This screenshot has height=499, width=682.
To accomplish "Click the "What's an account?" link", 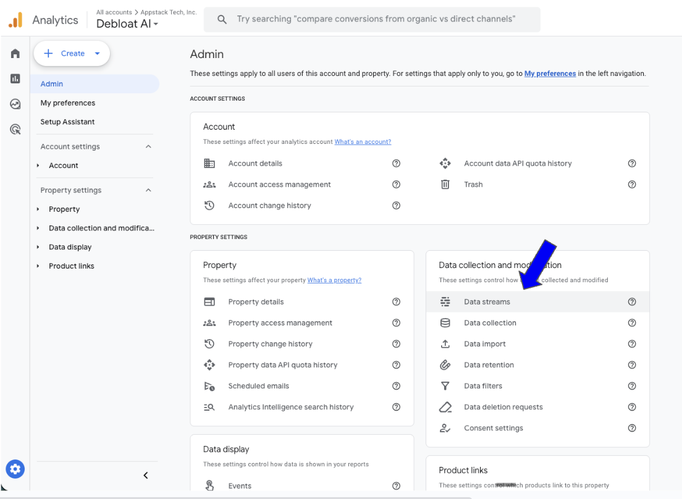I will pyautogui.click(x=363, y=142).
